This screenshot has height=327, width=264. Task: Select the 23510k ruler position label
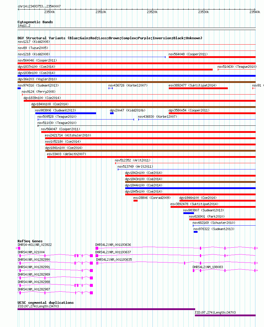[x=101, y=12]
